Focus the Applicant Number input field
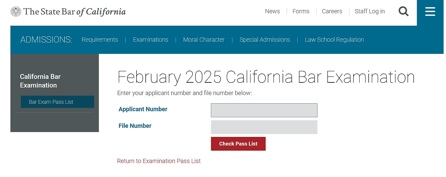Image resolution: width=446 pixels, height=177 pixels. pyautogui.click(x=264, y=110)
